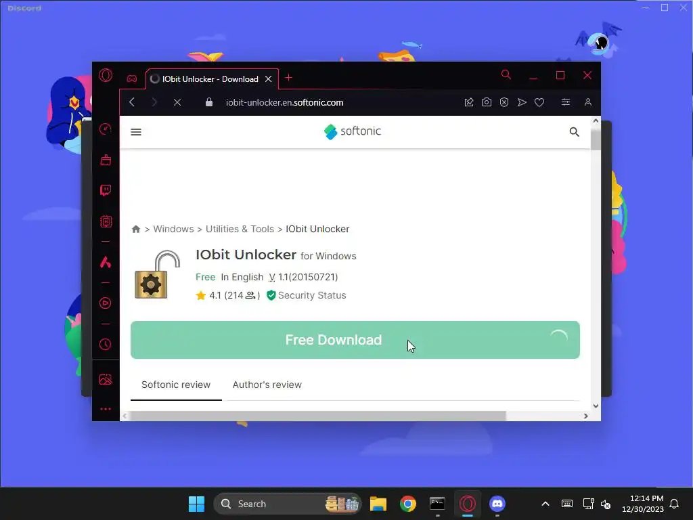The width and height of the screenshot is (693, 520).
Task: Take a snapshot with camera icon
Action: [x=487, y=102]
